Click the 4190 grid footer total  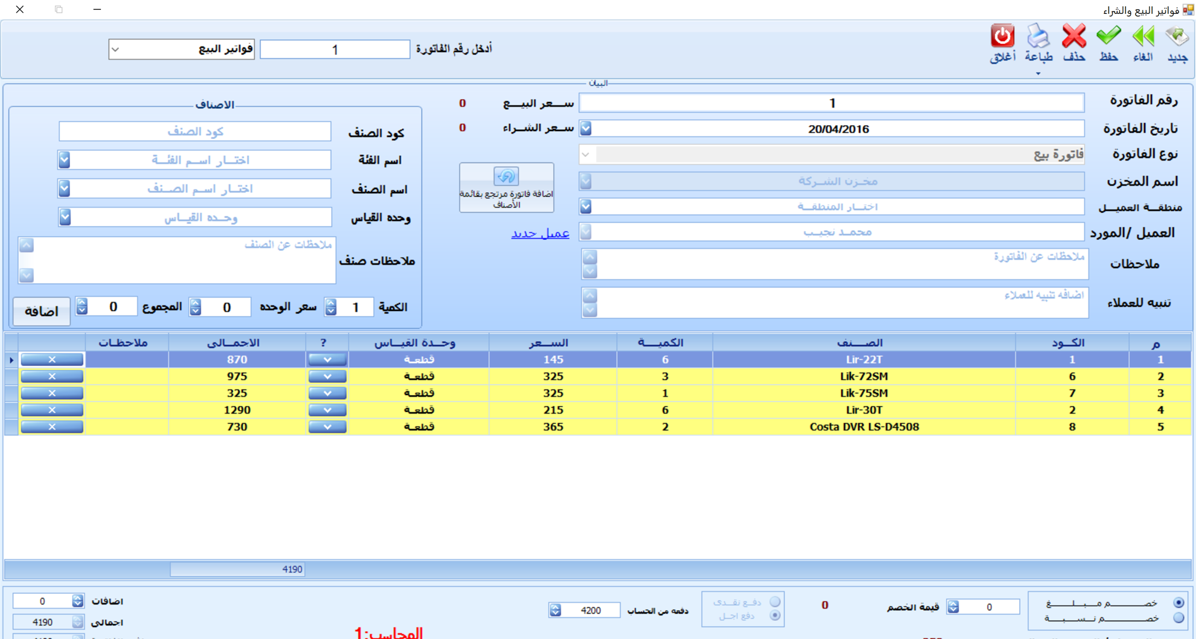click(237, 569)
